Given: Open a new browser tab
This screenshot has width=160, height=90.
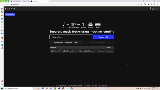Looking at the screenshot, I should [51, 1].
